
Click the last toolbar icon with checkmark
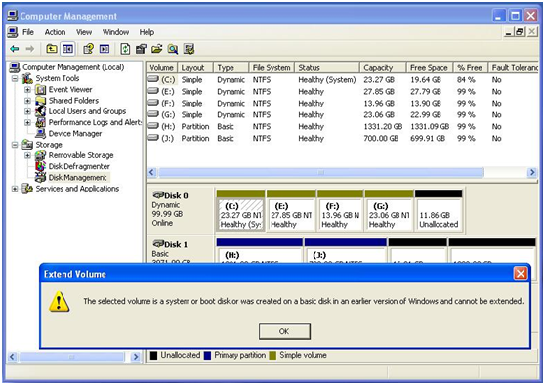click(189, 49)
